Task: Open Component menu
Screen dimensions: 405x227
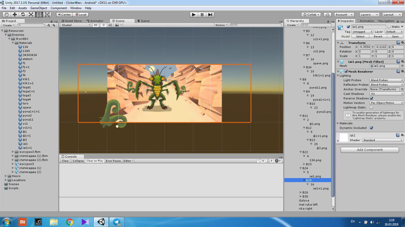Action: point(59,8)
